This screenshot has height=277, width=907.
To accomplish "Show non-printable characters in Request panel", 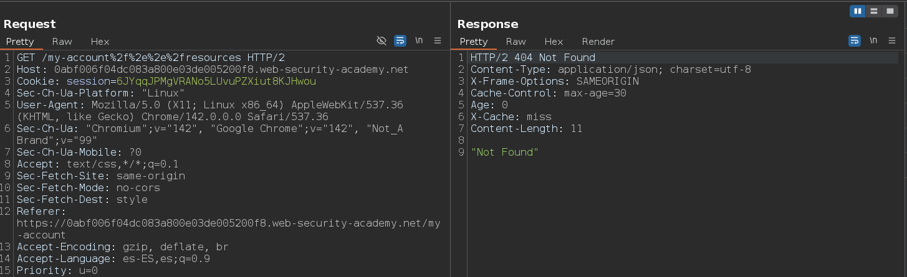I will [419, 41].
